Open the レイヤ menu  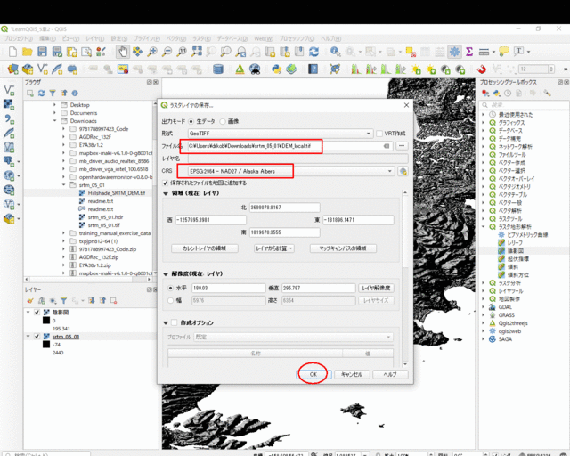[95, 38]
